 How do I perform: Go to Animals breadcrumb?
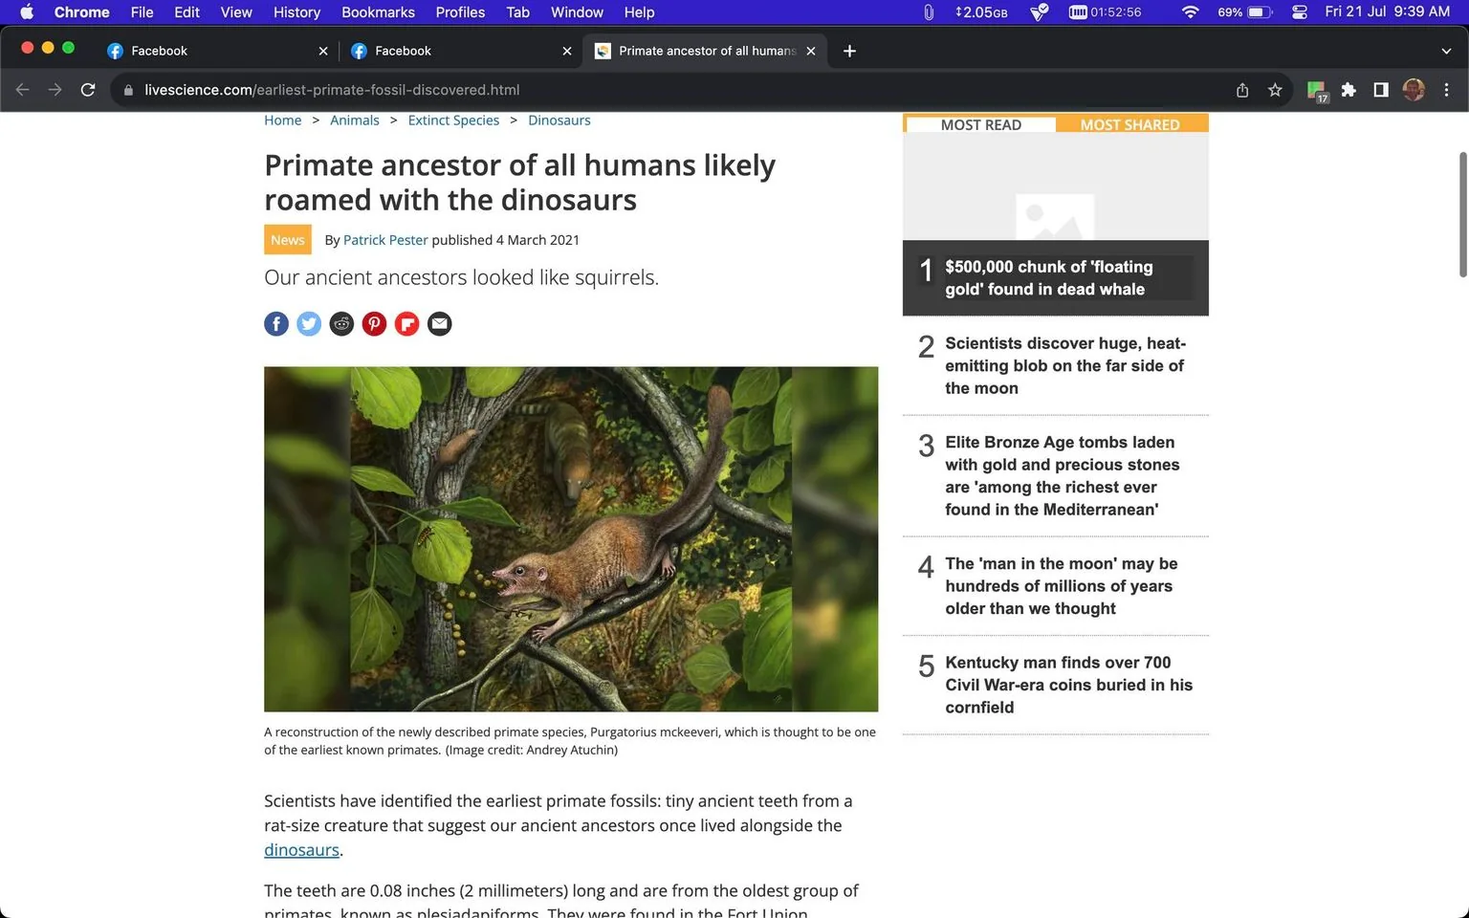click(355, 120)
